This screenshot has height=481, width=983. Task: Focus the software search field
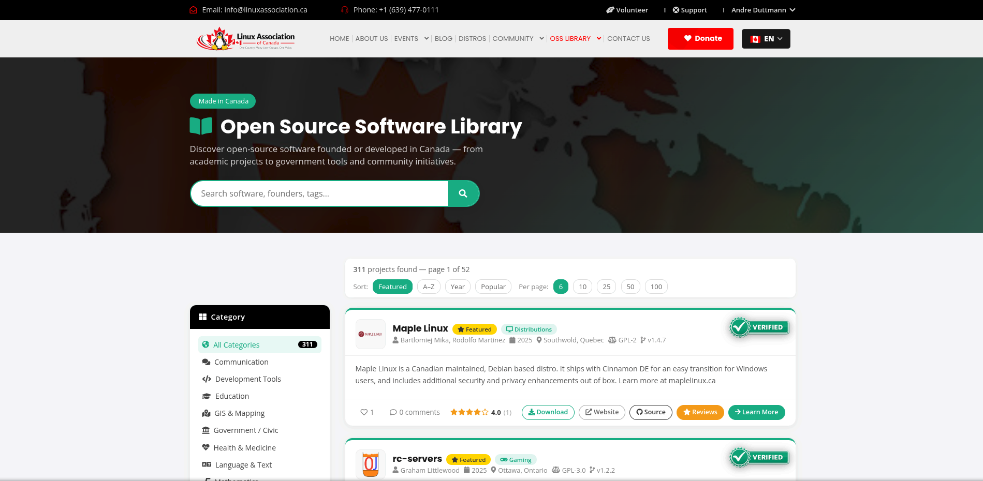click(319, 193)
